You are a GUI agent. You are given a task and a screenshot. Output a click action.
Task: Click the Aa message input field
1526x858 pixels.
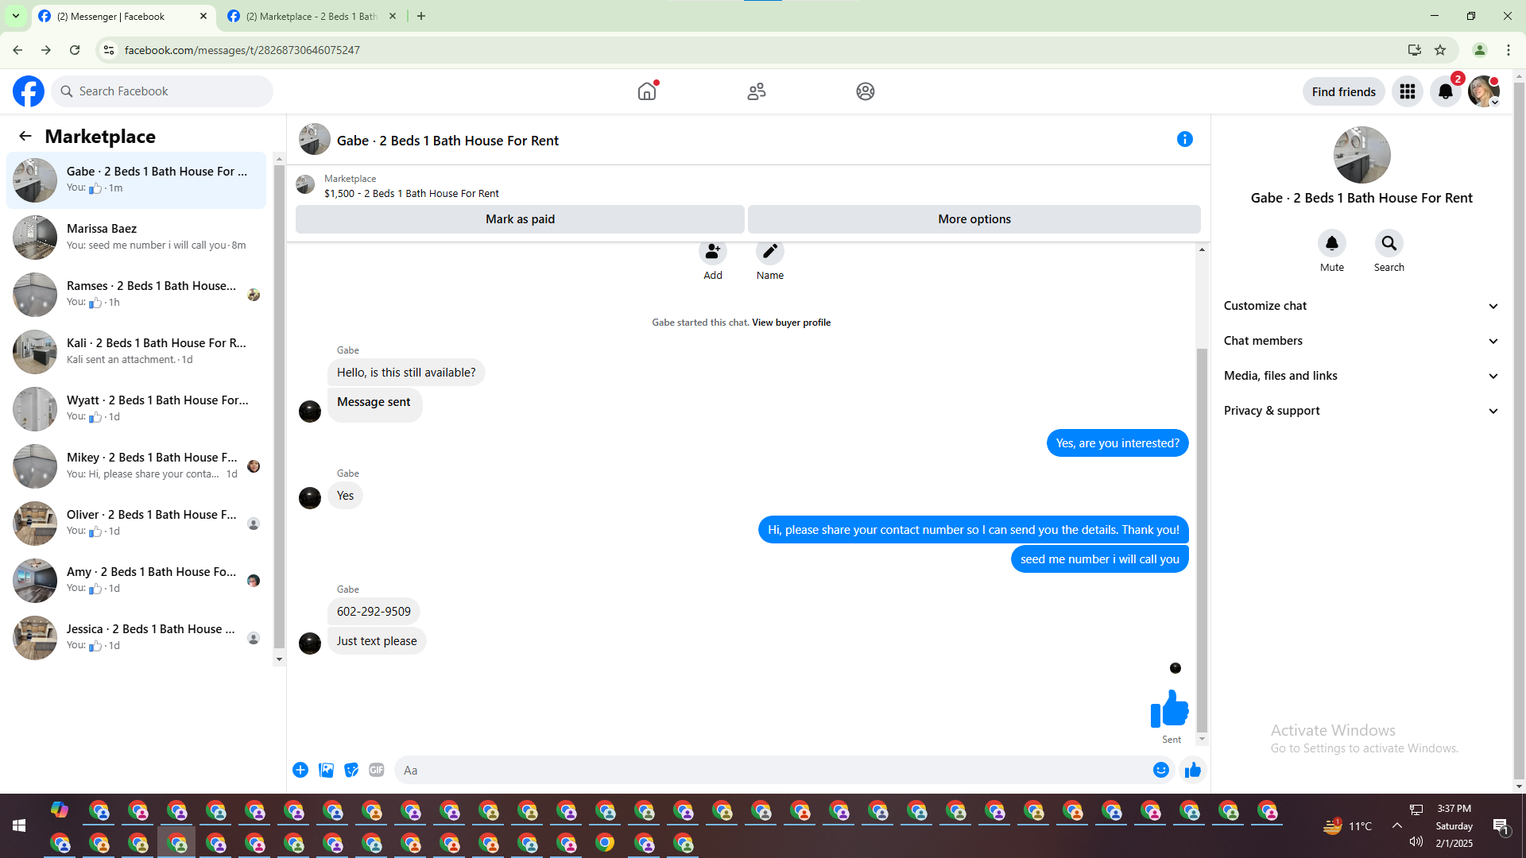(x=771, y=770)
